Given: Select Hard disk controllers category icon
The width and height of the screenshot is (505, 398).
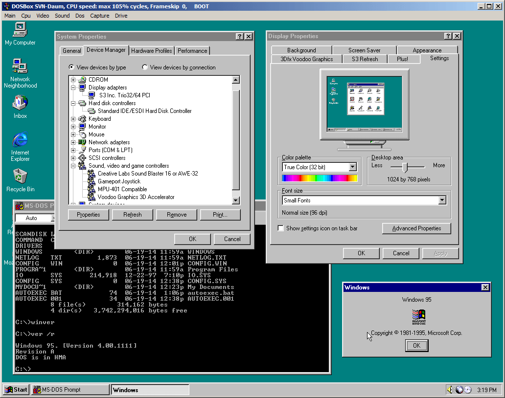Looking at the screenshot, I should [82, 103].
